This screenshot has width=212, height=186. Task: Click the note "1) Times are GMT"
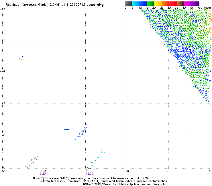[53, 178]
